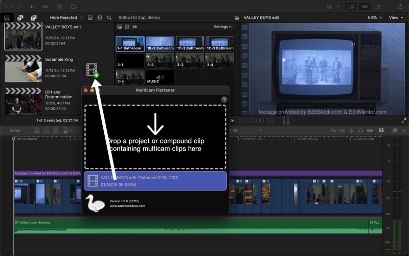
Task: Open the Keyword Editor key icon
Action: point(45,7)
